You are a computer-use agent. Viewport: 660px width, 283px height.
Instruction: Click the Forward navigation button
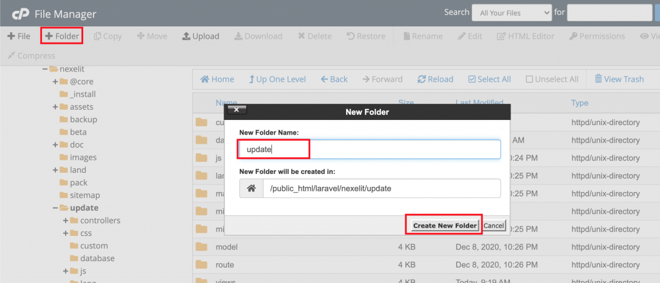coord(382,79)
